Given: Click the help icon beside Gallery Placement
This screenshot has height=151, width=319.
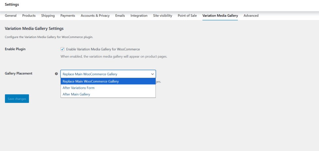Looking at the screenshot, I should pos(56,74).
